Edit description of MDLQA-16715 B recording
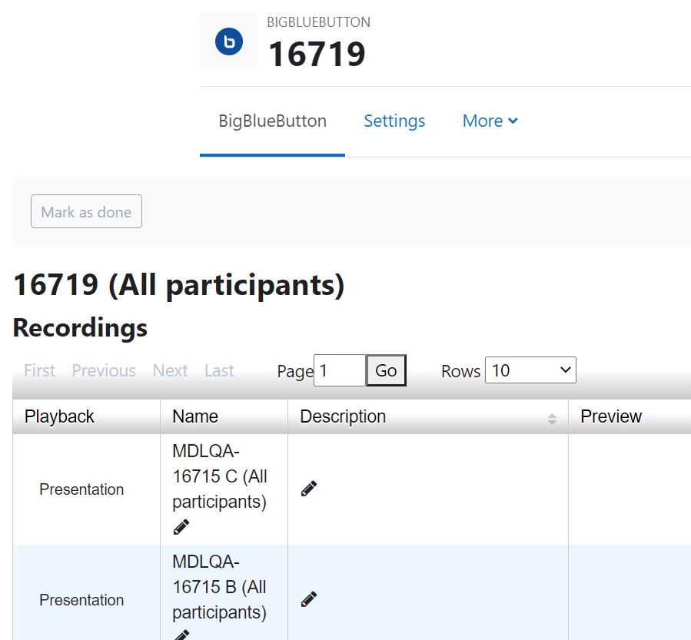The width and height of the screenshot is (691, 640). click(309, 599)
